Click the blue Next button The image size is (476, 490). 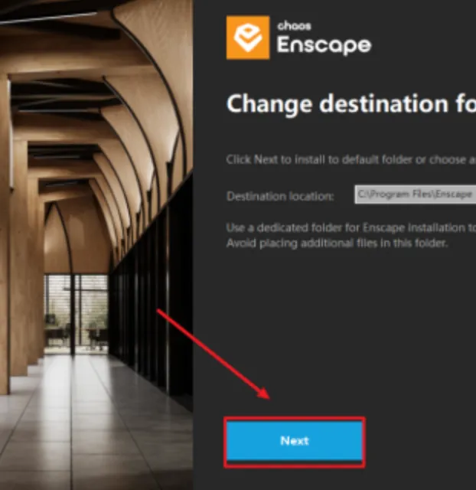pos(294,441)
